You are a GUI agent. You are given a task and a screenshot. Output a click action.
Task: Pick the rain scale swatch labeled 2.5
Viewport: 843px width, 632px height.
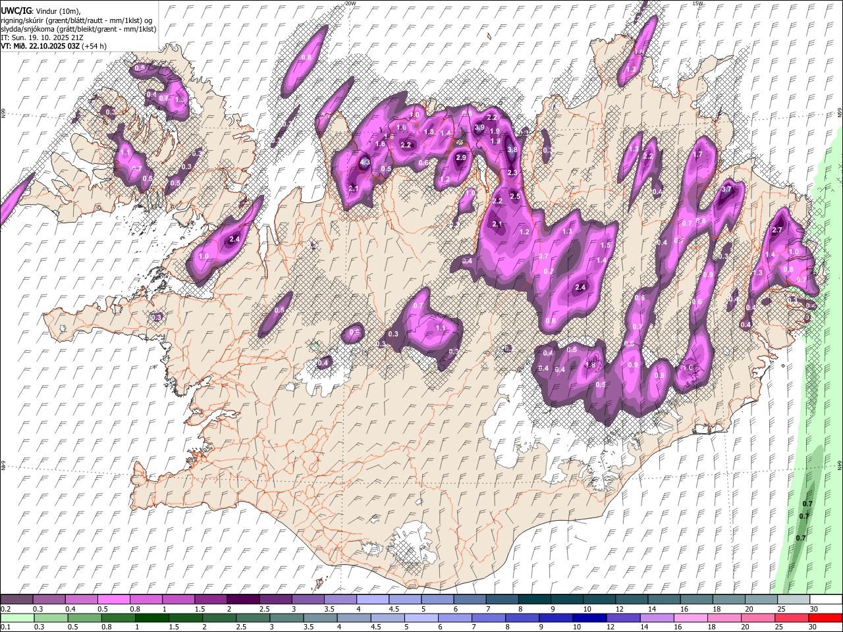click(x=253, y=618)
